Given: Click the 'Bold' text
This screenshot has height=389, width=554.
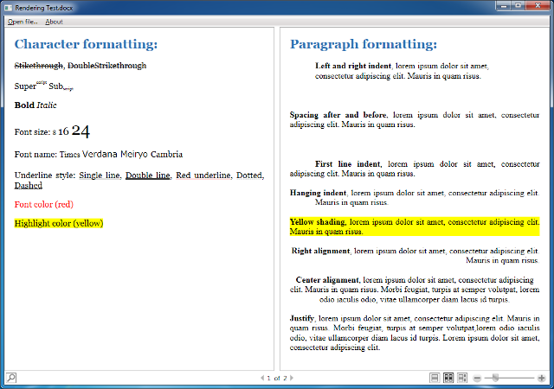Looking at the screenshot, I should 24,105.
